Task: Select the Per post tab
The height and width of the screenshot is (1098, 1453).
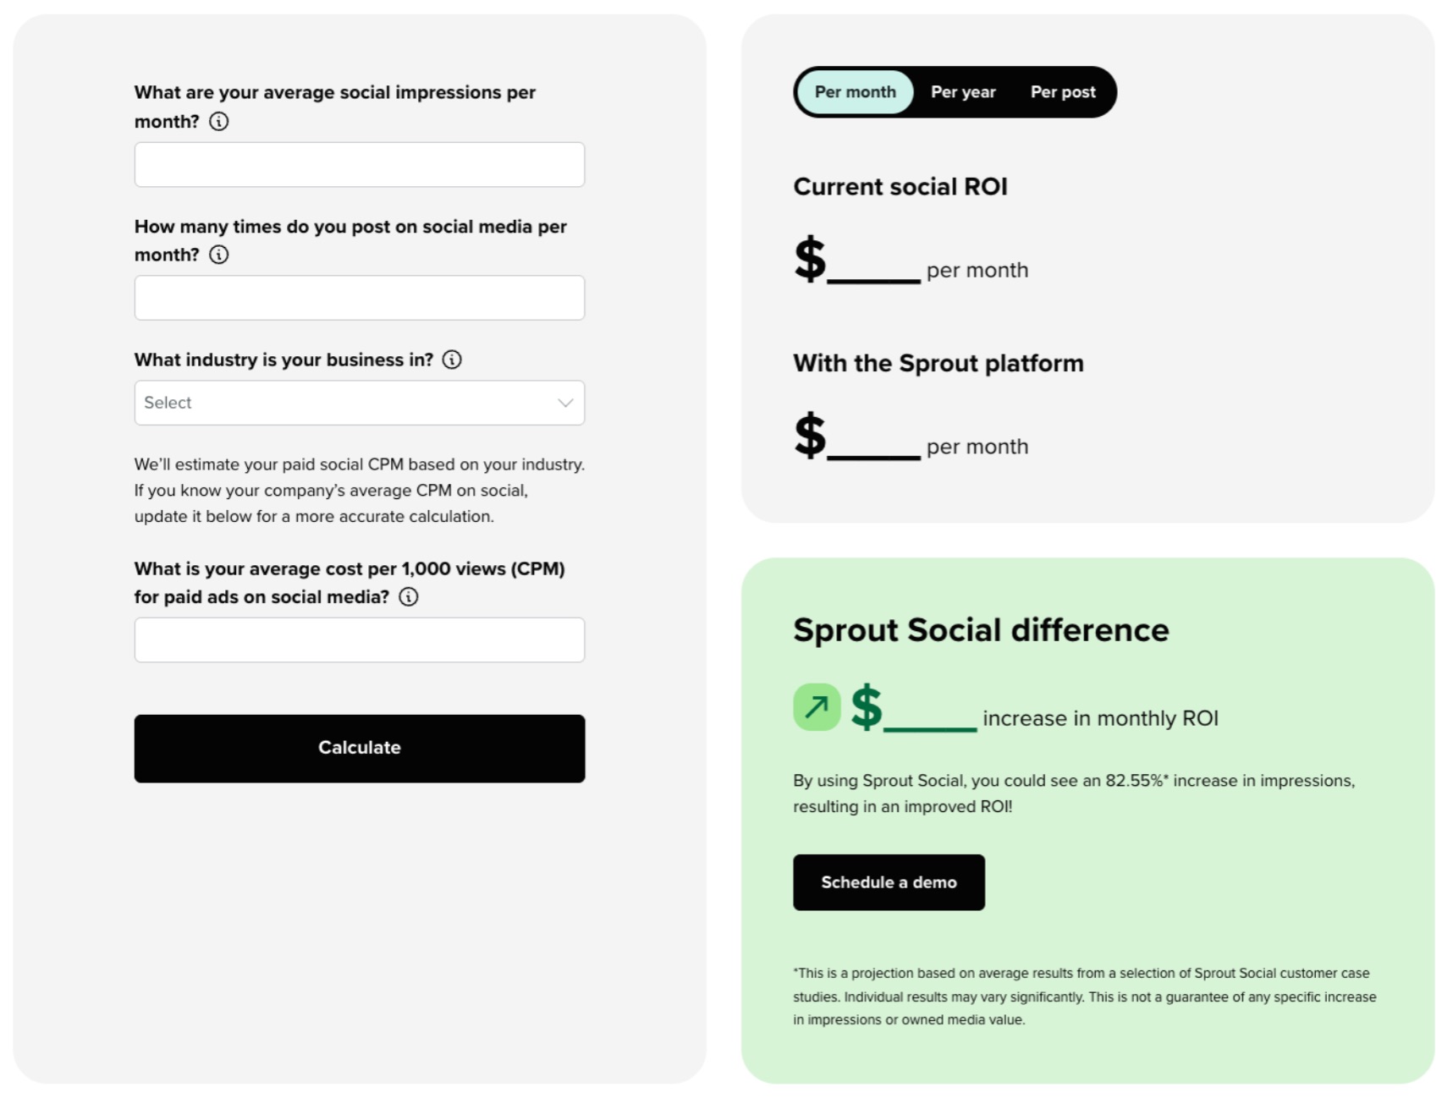Action: 1062,92
